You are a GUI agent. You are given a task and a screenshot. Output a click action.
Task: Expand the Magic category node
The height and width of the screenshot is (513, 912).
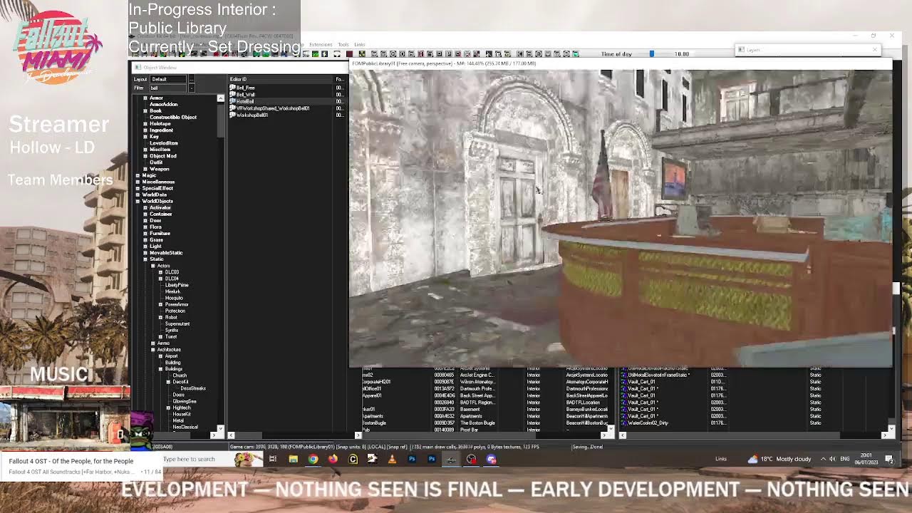pos(138,175)
